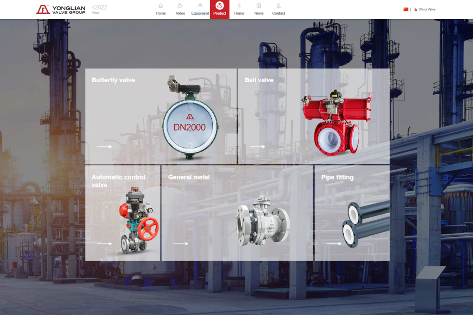Click the arrow in General metal tile

tap(181, 244)
